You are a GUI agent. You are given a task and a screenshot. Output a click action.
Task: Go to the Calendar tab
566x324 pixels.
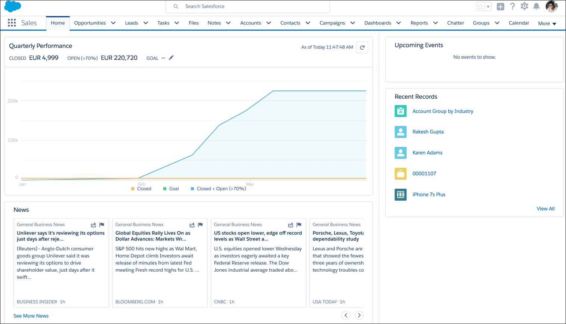pyautogui.click(x=519, y=23)
